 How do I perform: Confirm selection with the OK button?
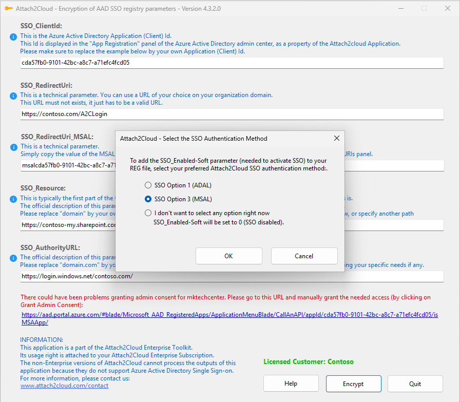[x=228, y=256]
